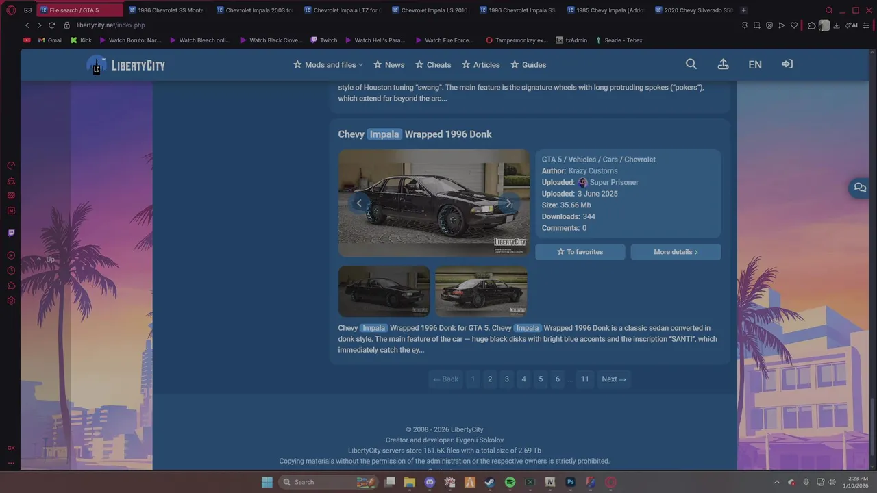
Task: Open the extensions cube icon
Action: tap(812, 25)
